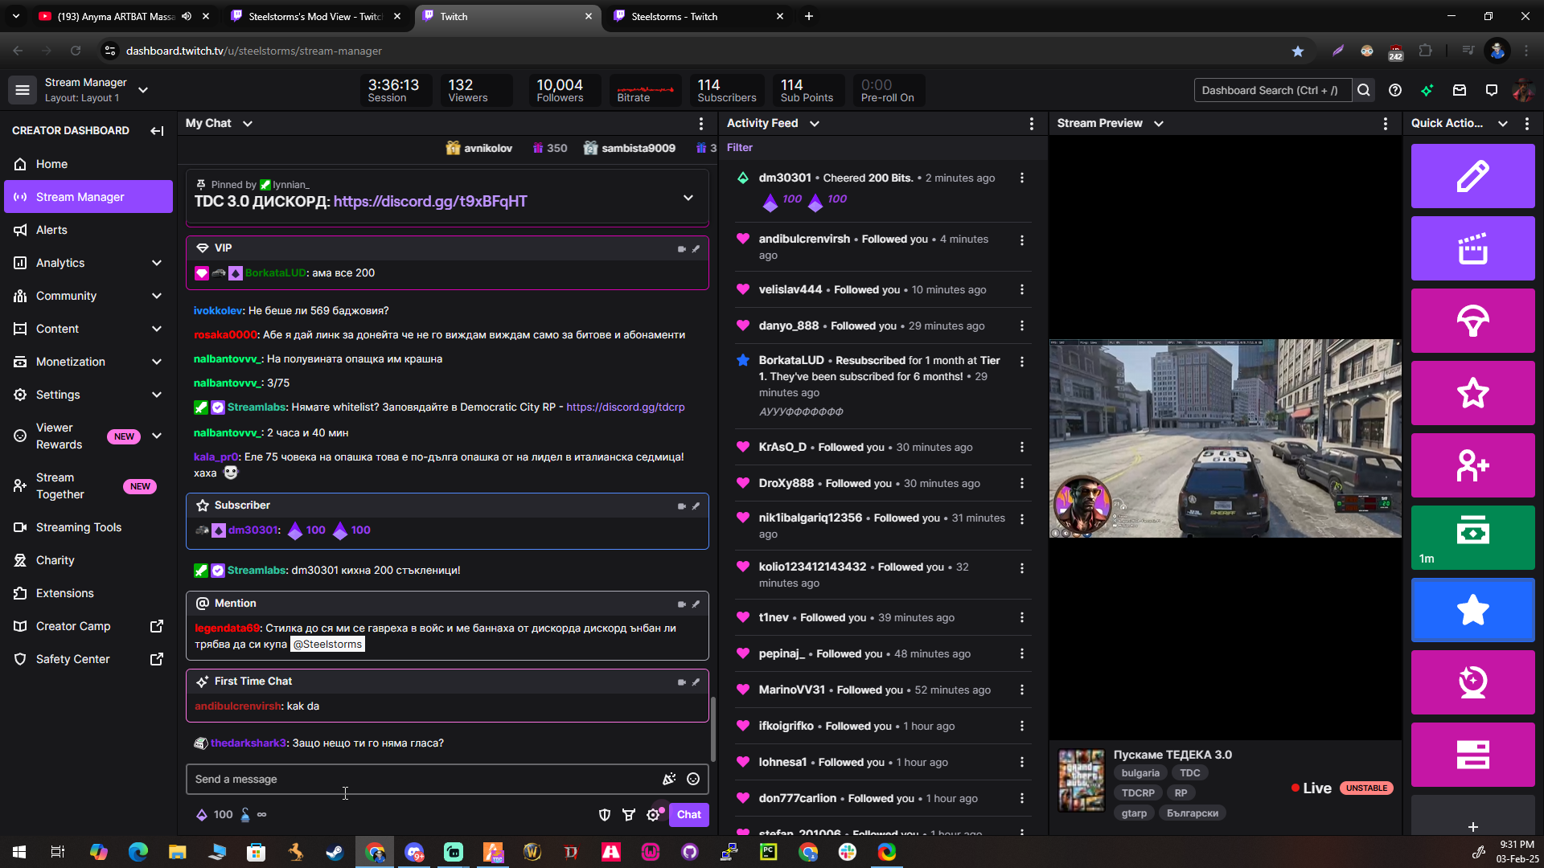Expand the Community sidebar section
This screenshot has height=868, width=1544.
(157, 296)
